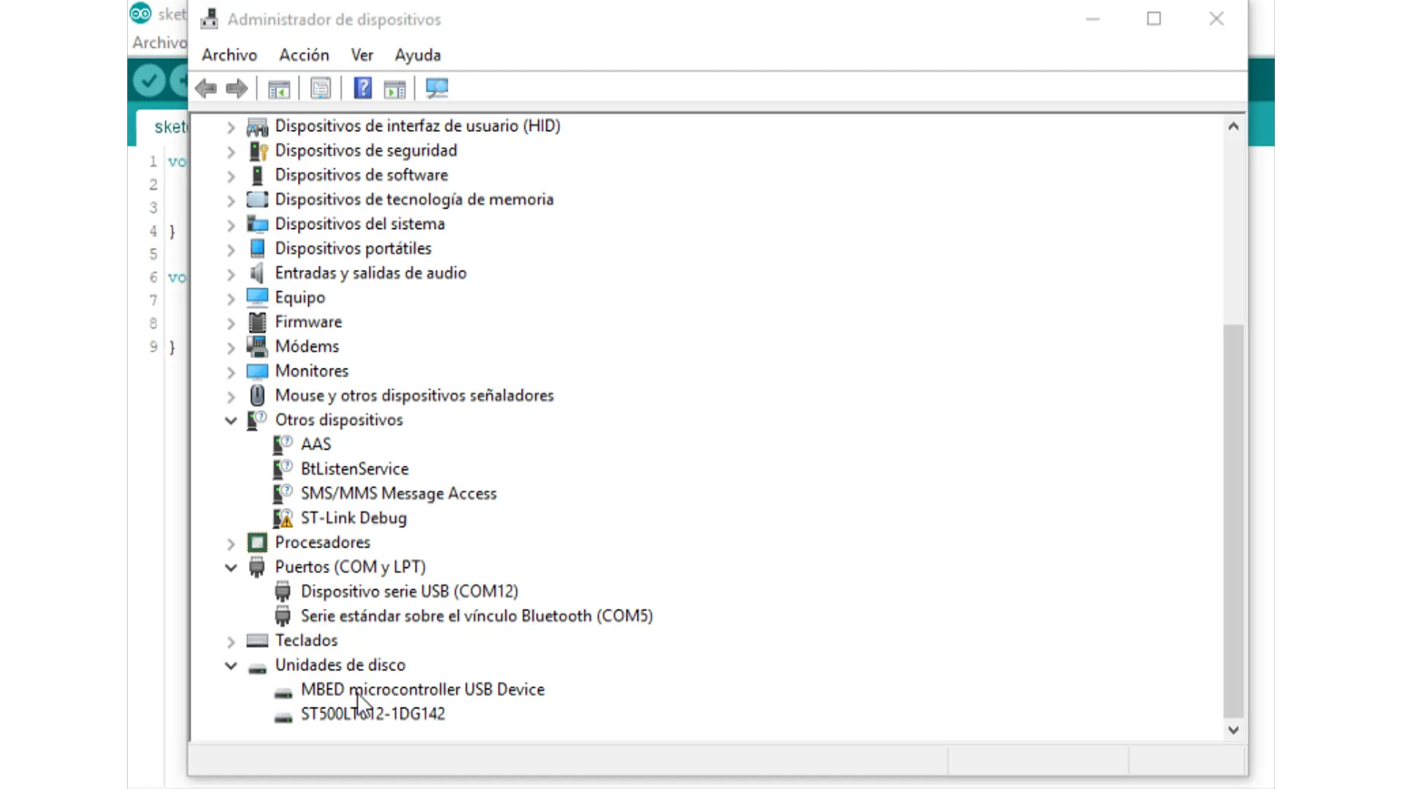Click the Entradas y salidas de audio speaker icon
1402x789 pixels.
[x=256, y=273]
